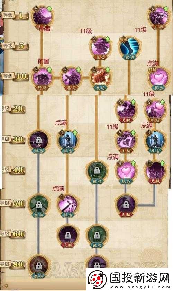Screen dimensions: 173x291
Task: Click the blue wave 被动 skill at level 5
Action: tap(129, 47)
